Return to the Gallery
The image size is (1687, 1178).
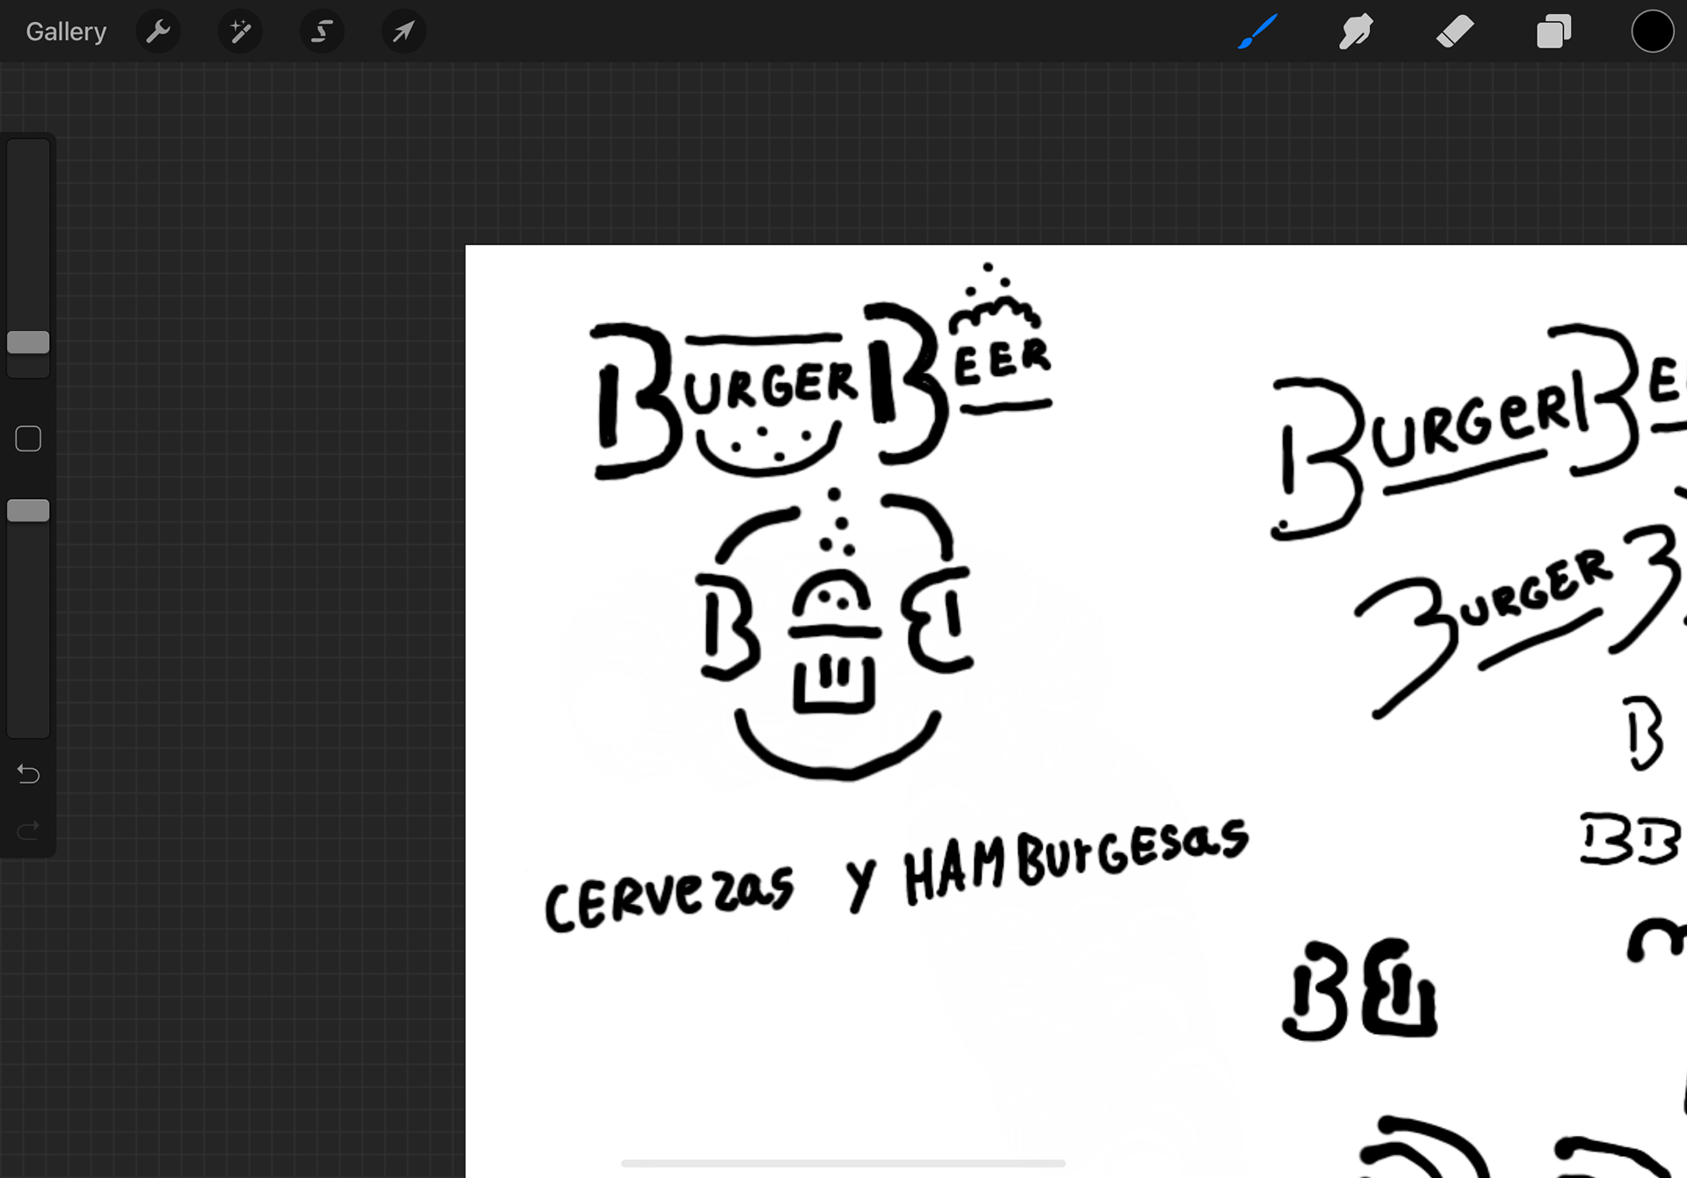pyautogui.click(x=66, y=32)
